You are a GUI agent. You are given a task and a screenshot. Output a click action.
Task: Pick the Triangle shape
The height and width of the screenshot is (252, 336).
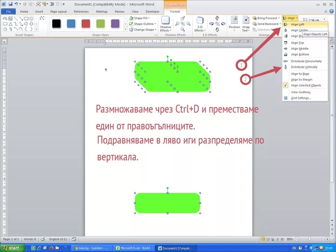(x=10, y=24)
